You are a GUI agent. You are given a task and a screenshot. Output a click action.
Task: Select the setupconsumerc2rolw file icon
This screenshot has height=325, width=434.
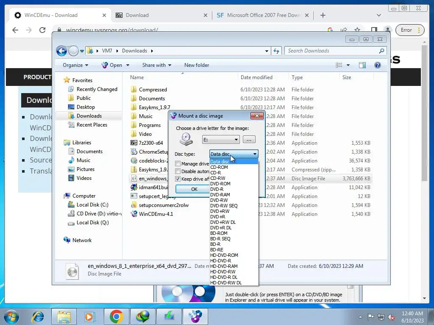coord(134,205)
